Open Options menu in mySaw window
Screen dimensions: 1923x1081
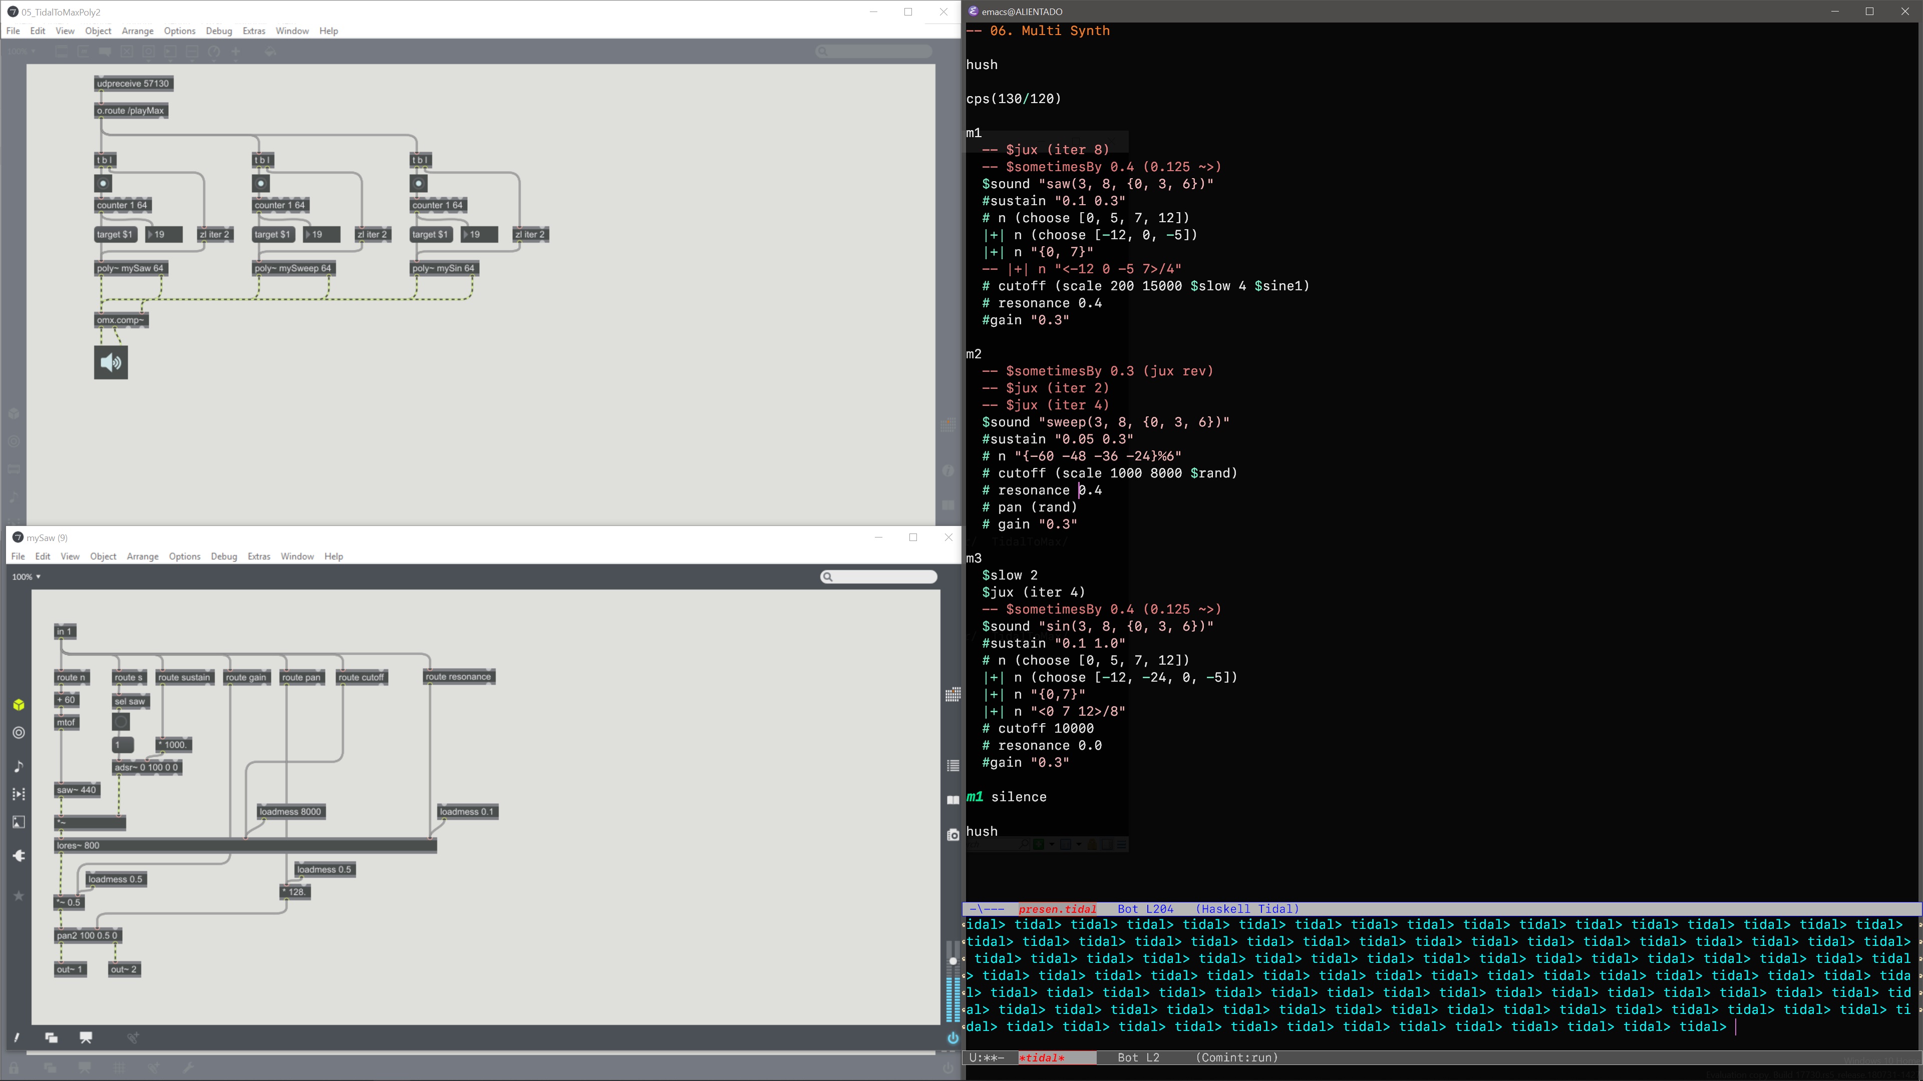pyautogui.click(x=184, y=557)
